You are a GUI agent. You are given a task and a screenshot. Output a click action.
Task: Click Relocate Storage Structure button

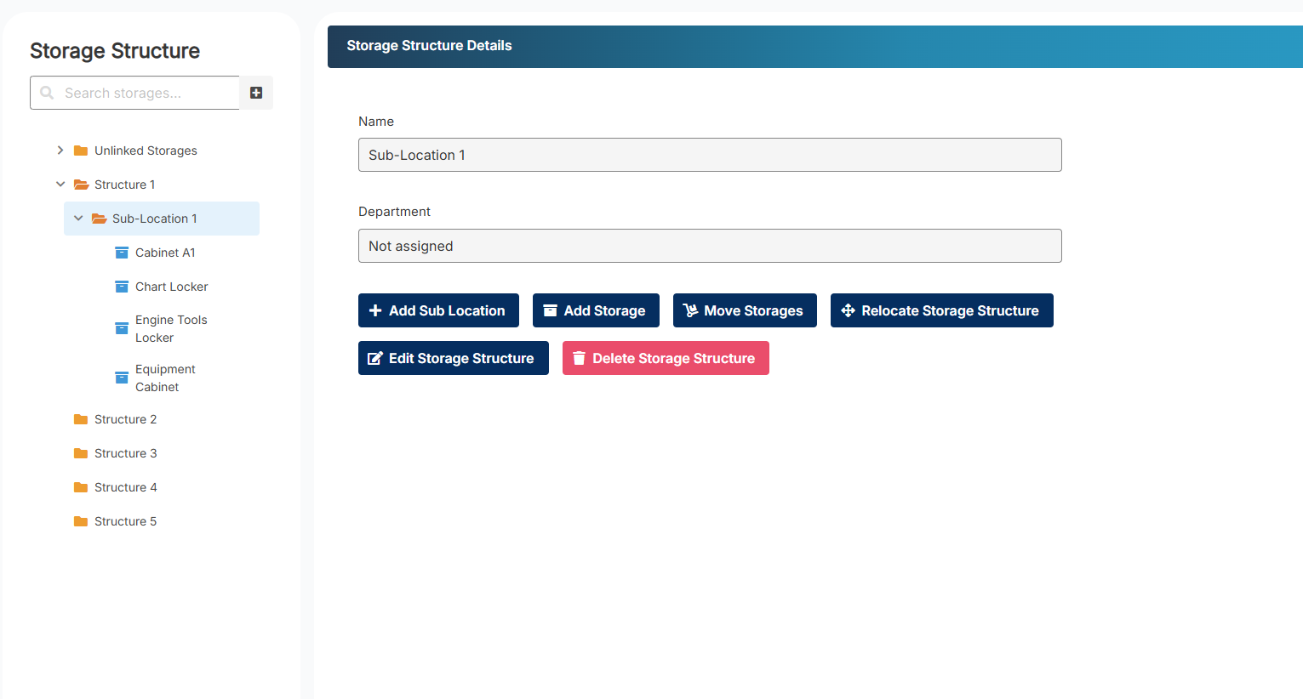tap(941, 310)
